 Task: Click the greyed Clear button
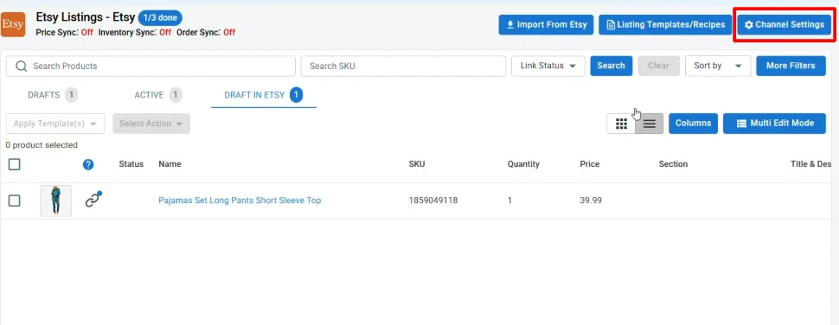(x=658, y=66)
